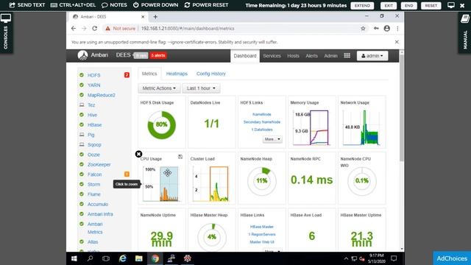Open the Windows Start menu

click(x=74, y=258)
